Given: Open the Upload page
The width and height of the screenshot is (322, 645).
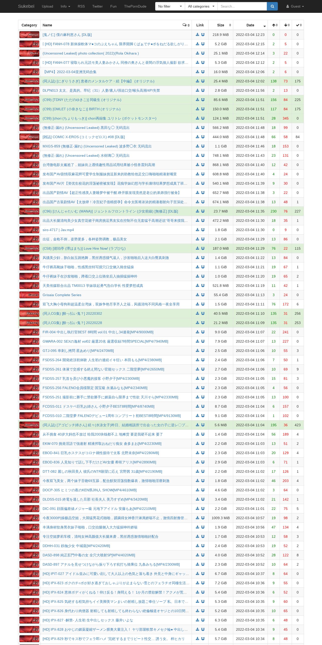Looking at the screenshot, I should [x=47, y=6].
